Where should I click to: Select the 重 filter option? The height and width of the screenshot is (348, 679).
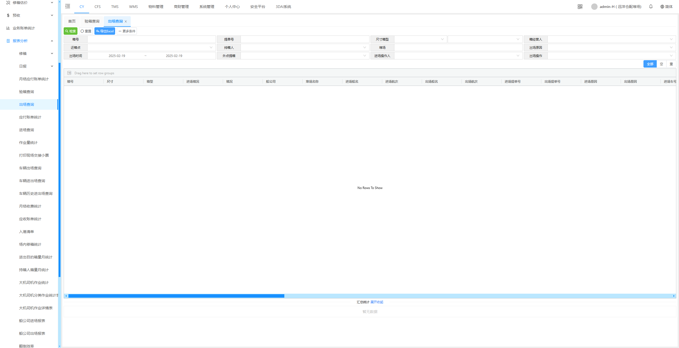671,64
